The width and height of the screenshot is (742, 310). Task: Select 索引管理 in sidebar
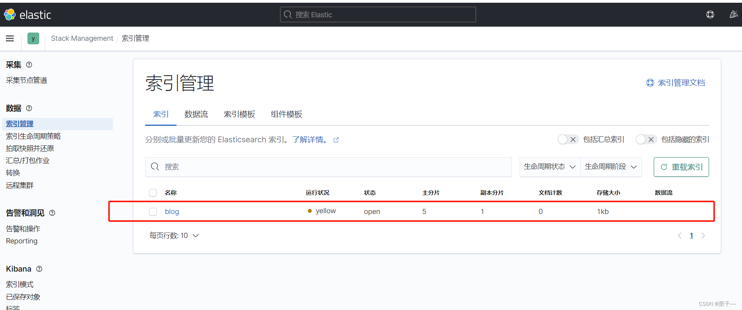click(20, 124)
